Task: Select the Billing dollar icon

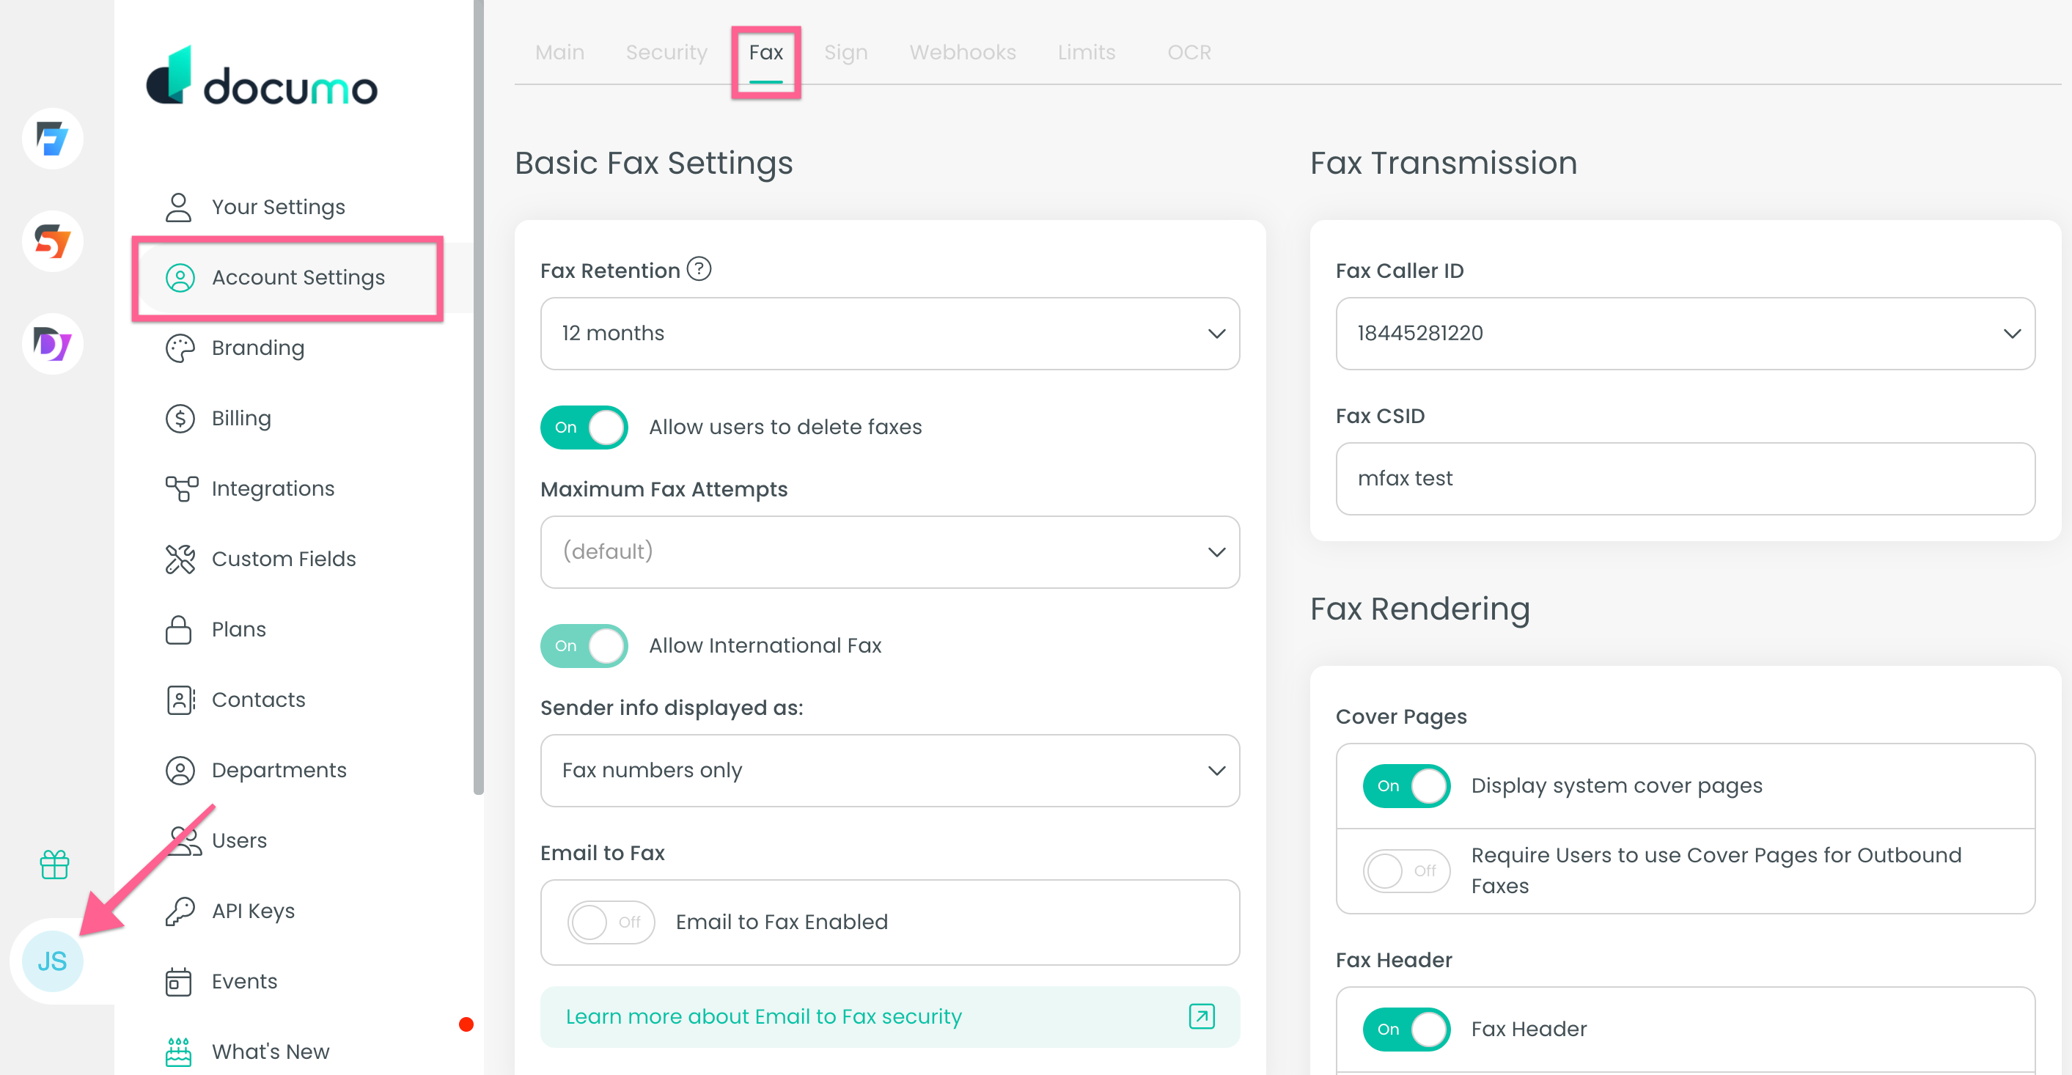Action: (x=180, y=418)
